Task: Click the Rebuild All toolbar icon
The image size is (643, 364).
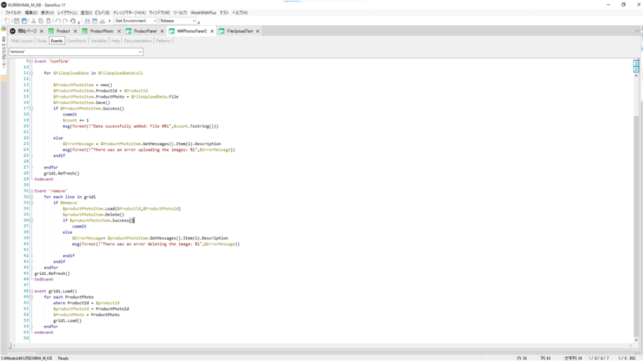Action: [95, 21]
